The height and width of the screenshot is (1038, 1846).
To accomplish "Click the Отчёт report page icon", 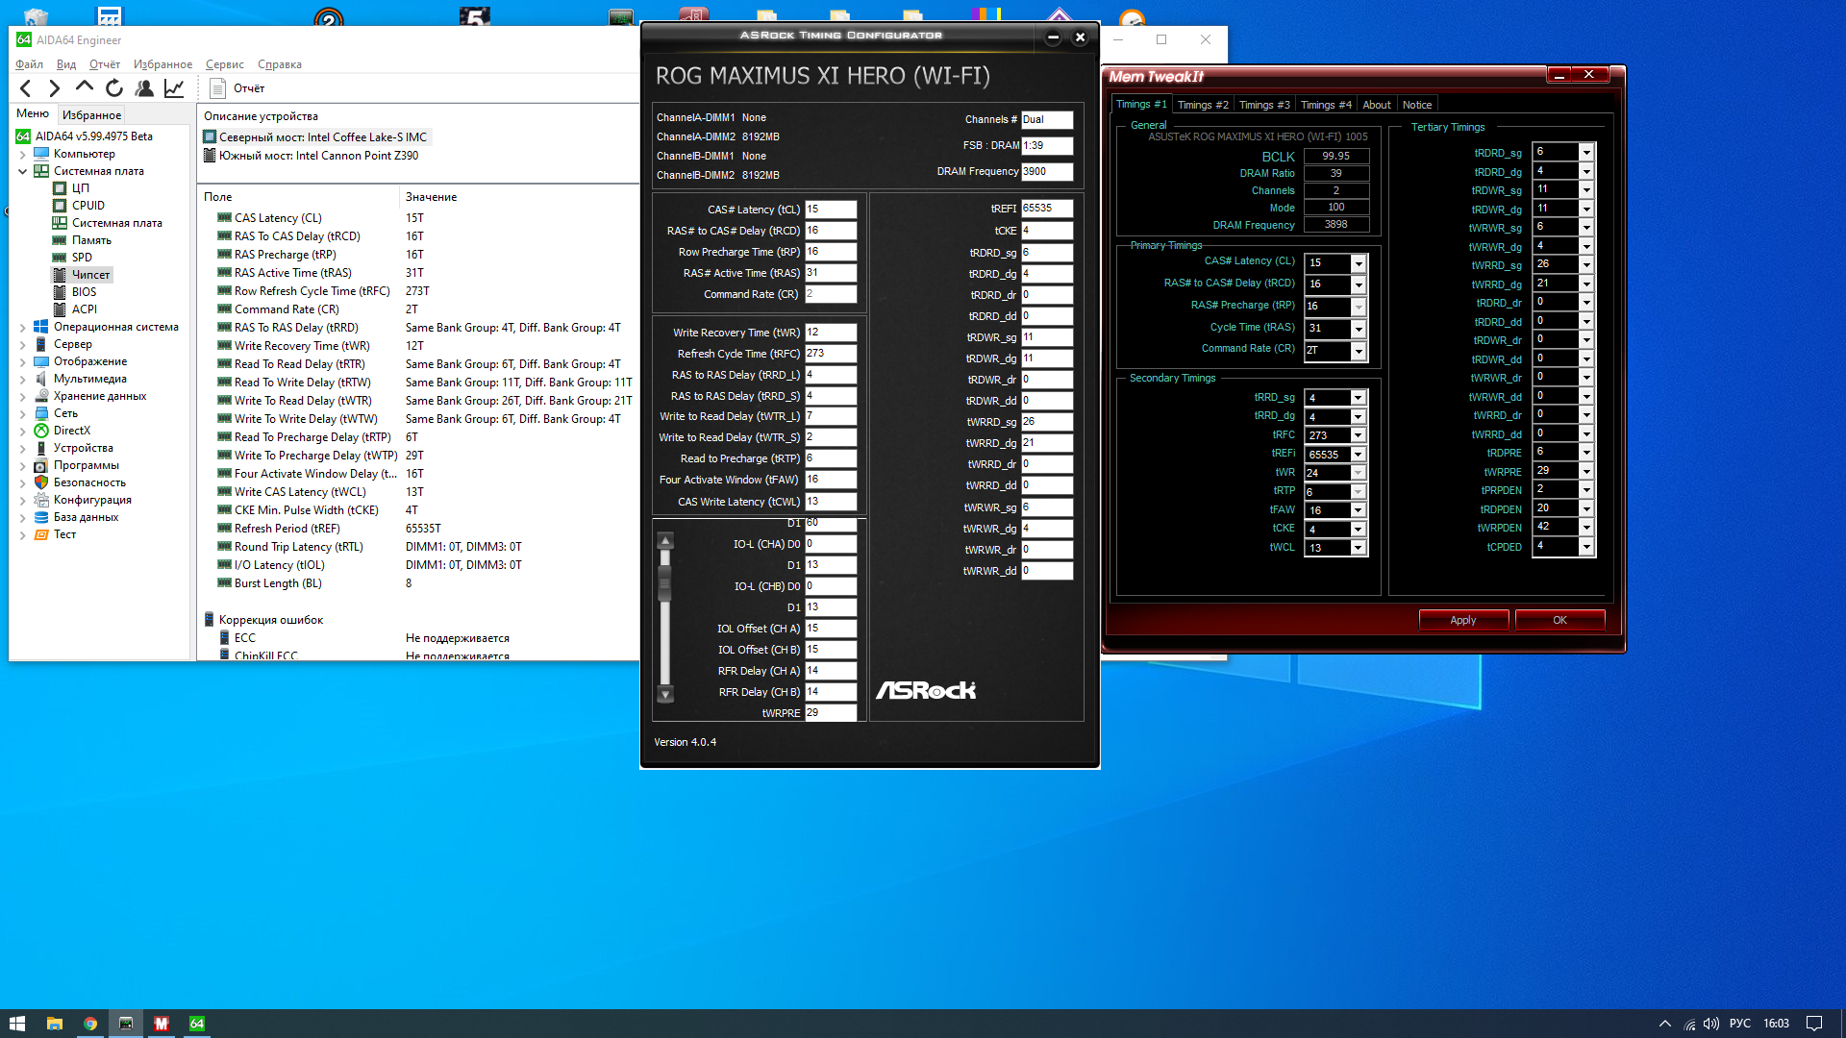I will pos(218,88).
